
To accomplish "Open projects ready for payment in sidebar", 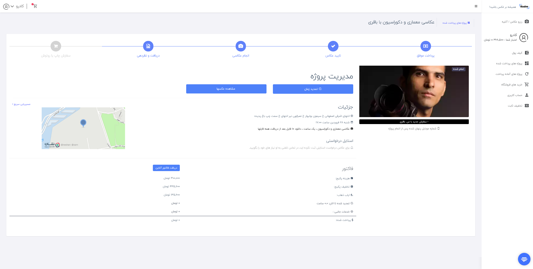I will click(x=512, y=74).
